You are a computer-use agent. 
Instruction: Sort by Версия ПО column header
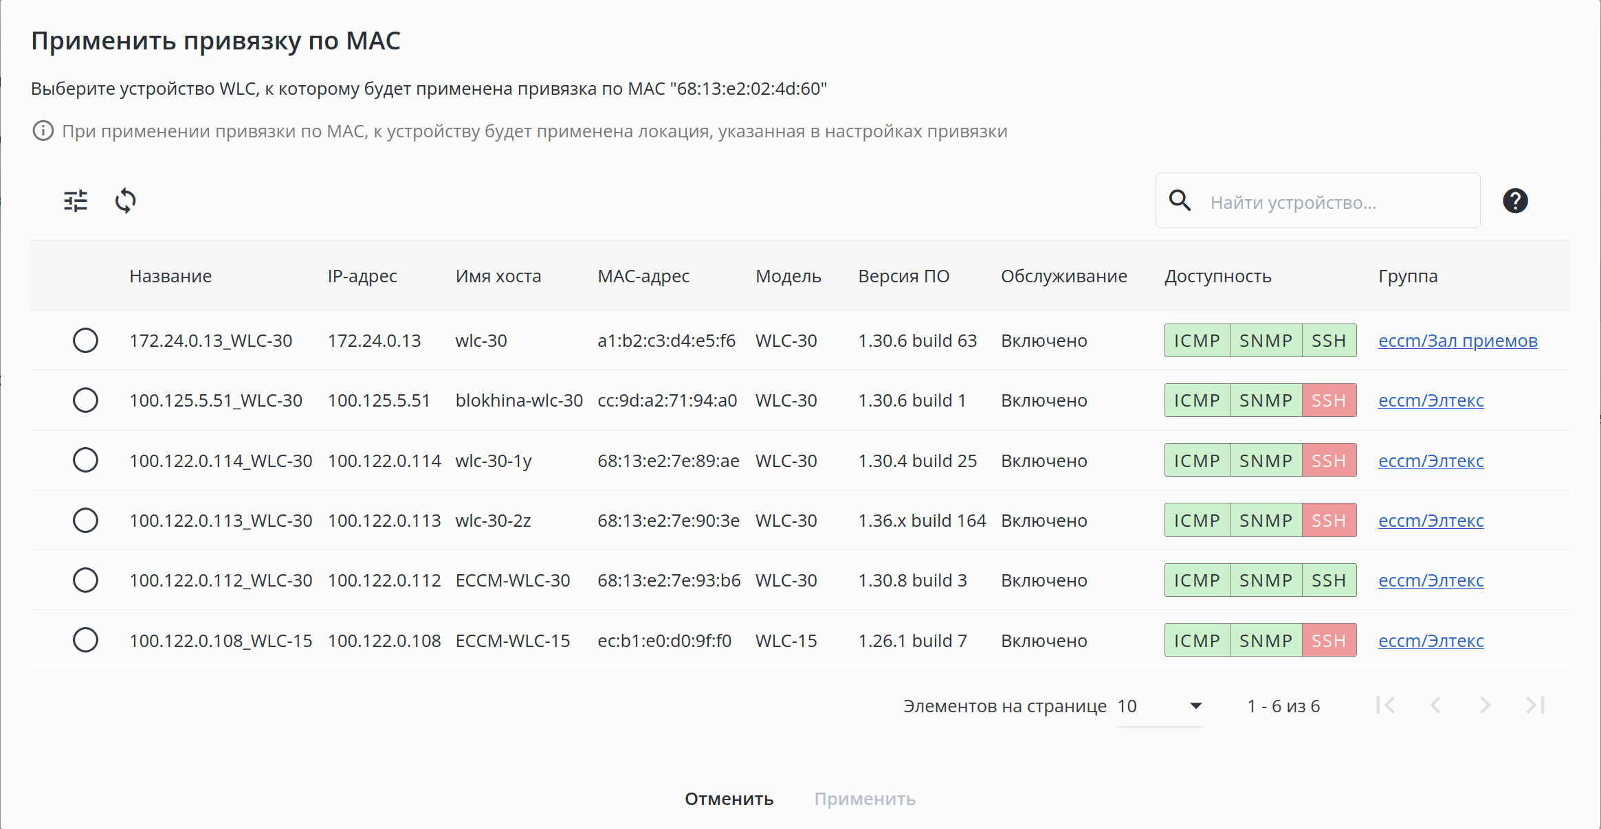pos(903,276)
